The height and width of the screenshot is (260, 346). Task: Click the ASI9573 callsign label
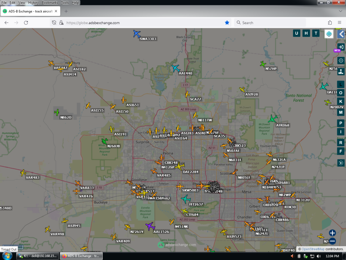(x=234, y=237)
